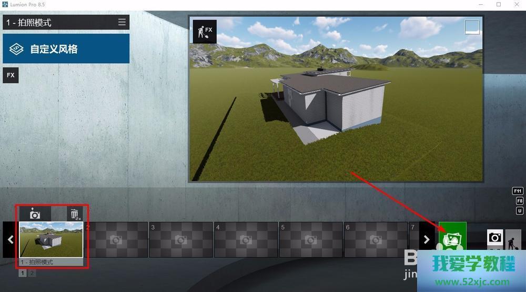Click the green render photo set button
This screenshot has height=292, width=526.
pyautogui.click(x=452, y=238)
